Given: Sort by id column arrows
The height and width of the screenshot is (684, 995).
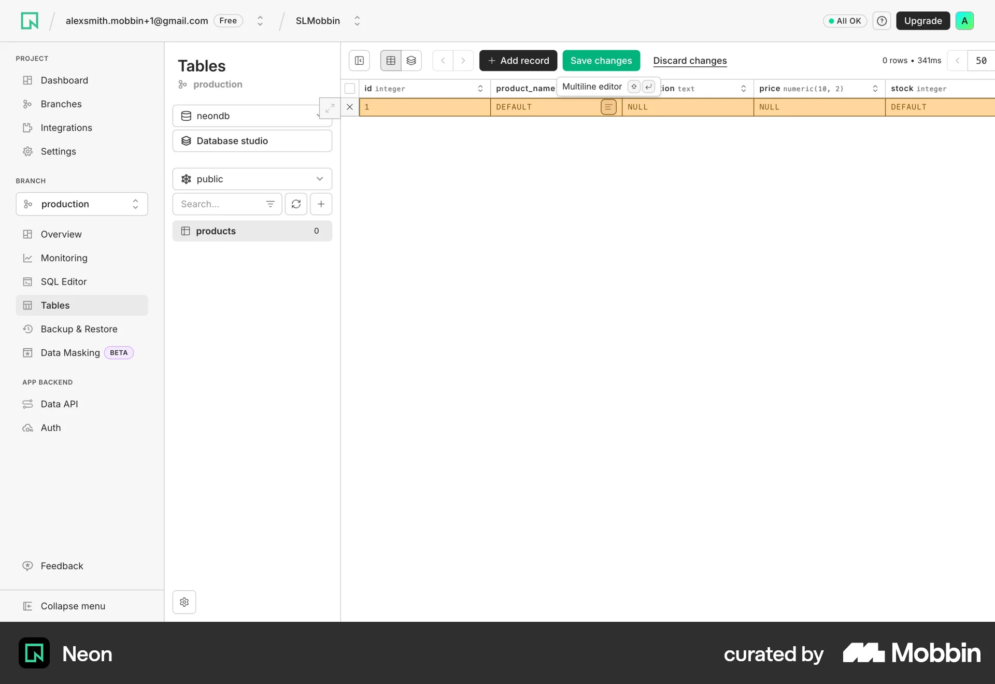Looking at the screenshot, I should click(x=480, y=89).
